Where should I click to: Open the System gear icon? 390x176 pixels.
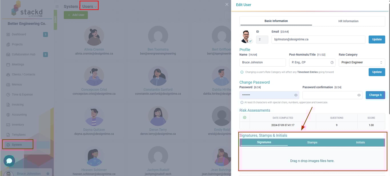pyautogui.click(x=8, y=145)
